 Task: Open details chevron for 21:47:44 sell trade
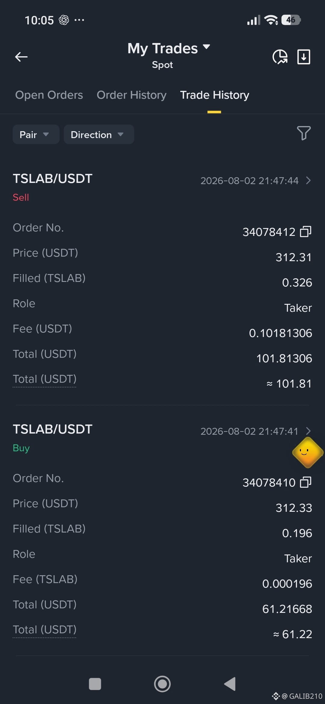pos(308,181)
